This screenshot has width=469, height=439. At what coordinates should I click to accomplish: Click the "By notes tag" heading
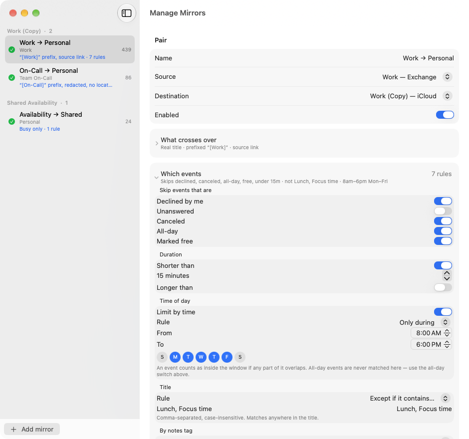point(176,431)
